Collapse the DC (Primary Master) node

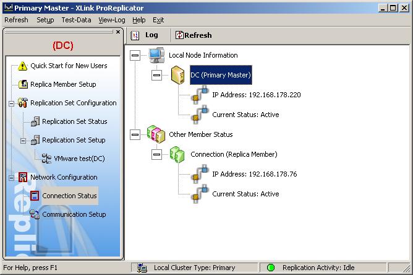(156, 75)
